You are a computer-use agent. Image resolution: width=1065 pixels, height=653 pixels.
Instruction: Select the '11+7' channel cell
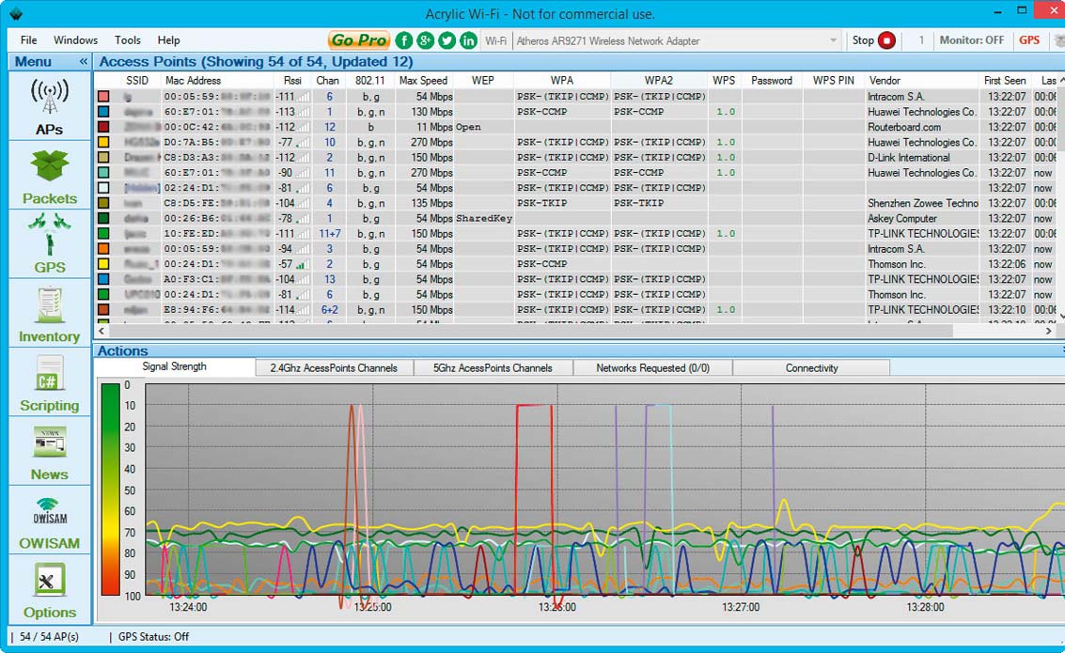click(329, 234)
